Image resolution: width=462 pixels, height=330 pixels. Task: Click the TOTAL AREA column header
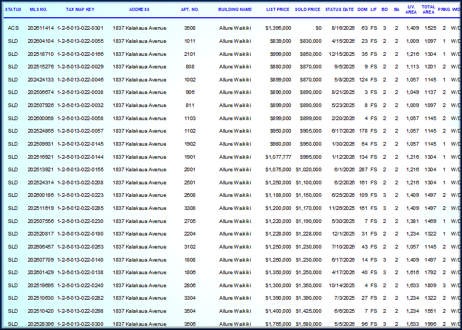pos(428,9)
